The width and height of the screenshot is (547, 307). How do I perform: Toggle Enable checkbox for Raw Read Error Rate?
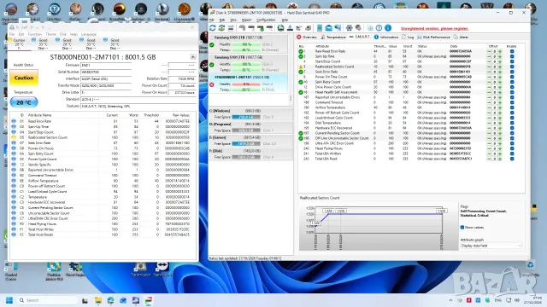click(512, 51)
